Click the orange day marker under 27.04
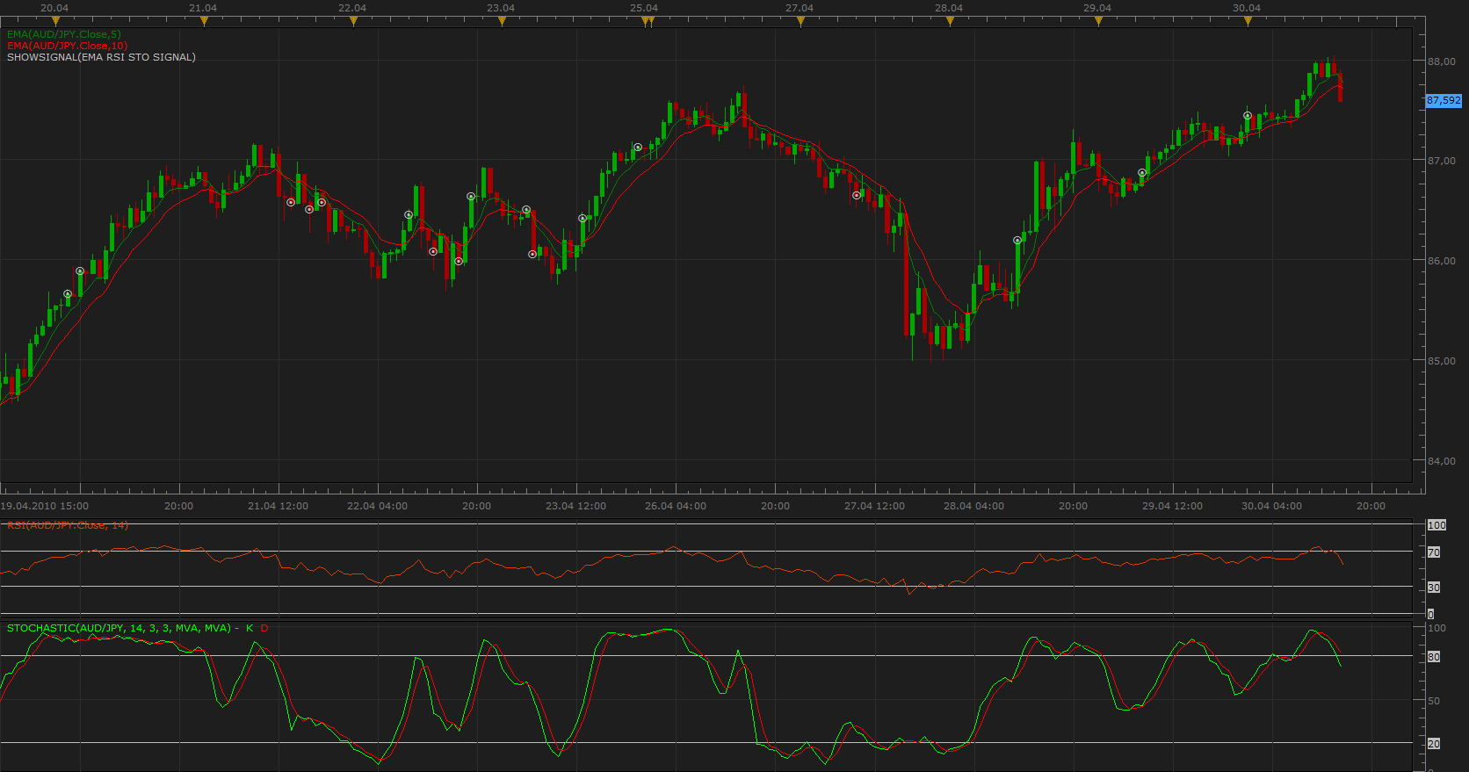 [x=800, y=21]
